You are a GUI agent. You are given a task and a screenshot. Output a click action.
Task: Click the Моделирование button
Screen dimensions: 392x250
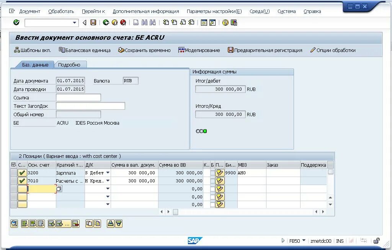199,50
